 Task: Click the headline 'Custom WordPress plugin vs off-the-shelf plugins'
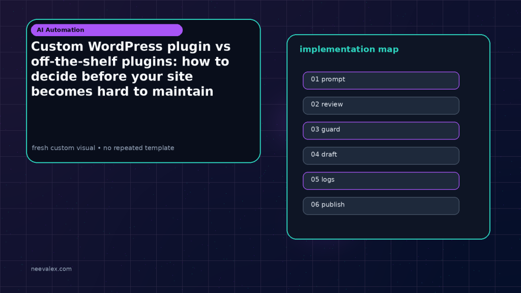[x=131, y=69]
